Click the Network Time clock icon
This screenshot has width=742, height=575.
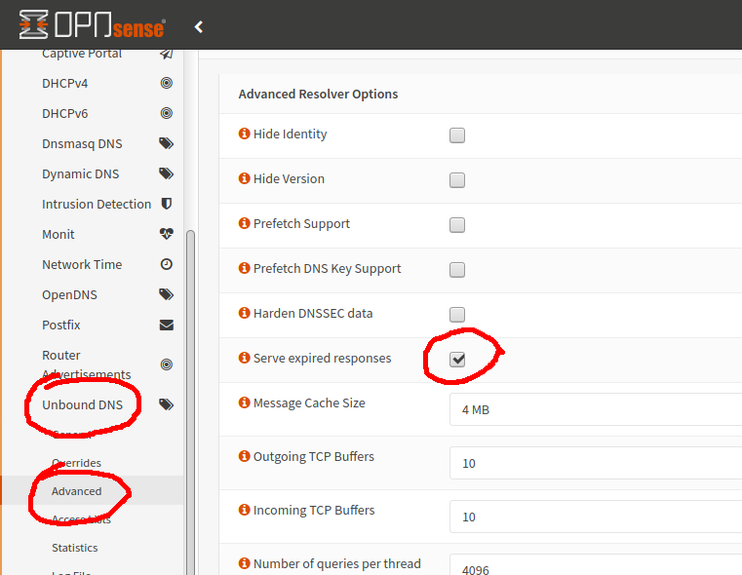tap(166, 264)
